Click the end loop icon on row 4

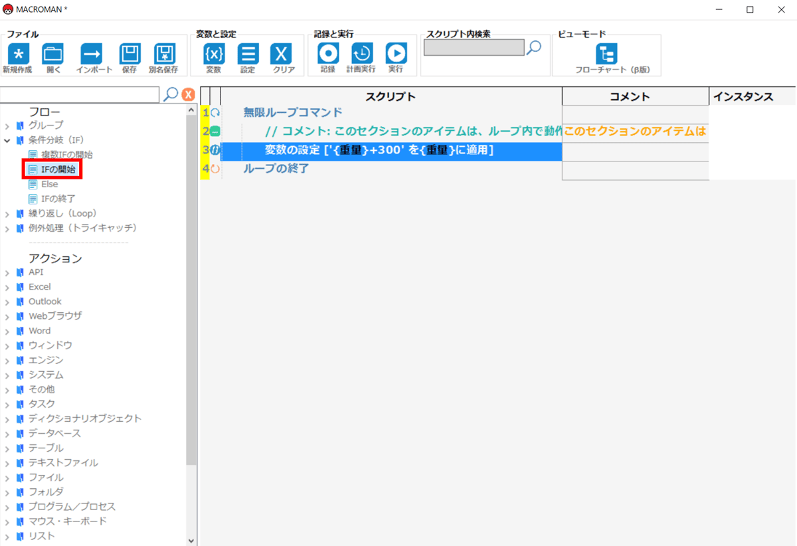215,169
